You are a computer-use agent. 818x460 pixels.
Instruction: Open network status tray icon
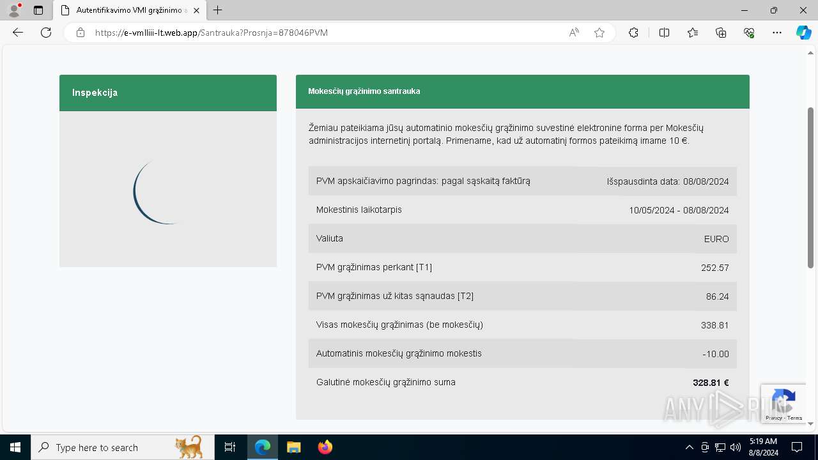pos(720,447)
